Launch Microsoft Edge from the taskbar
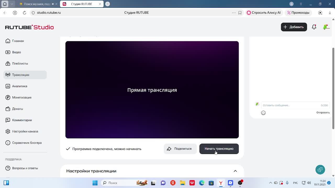 click(x=202, y=183)
